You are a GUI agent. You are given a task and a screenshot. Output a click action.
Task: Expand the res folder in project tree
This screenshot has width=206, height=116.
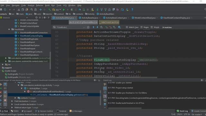click(x=3, y=64)
